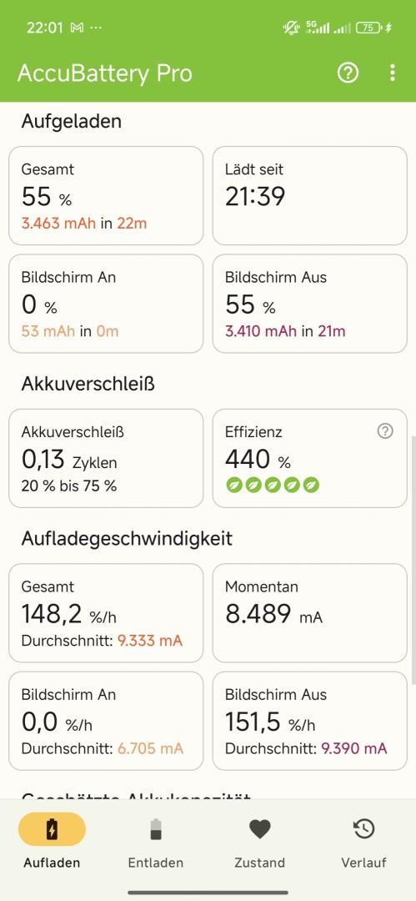Open the Gesamt 55 % charged card
The image size is (416, 901).
(x=106, y=195)
